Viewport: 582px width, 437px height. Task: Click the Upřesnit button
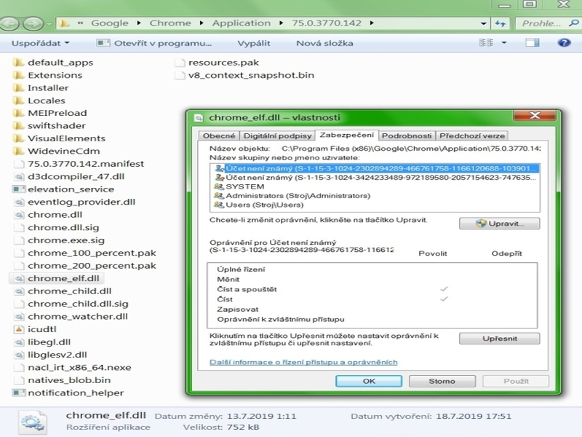[x=499, y=339]
